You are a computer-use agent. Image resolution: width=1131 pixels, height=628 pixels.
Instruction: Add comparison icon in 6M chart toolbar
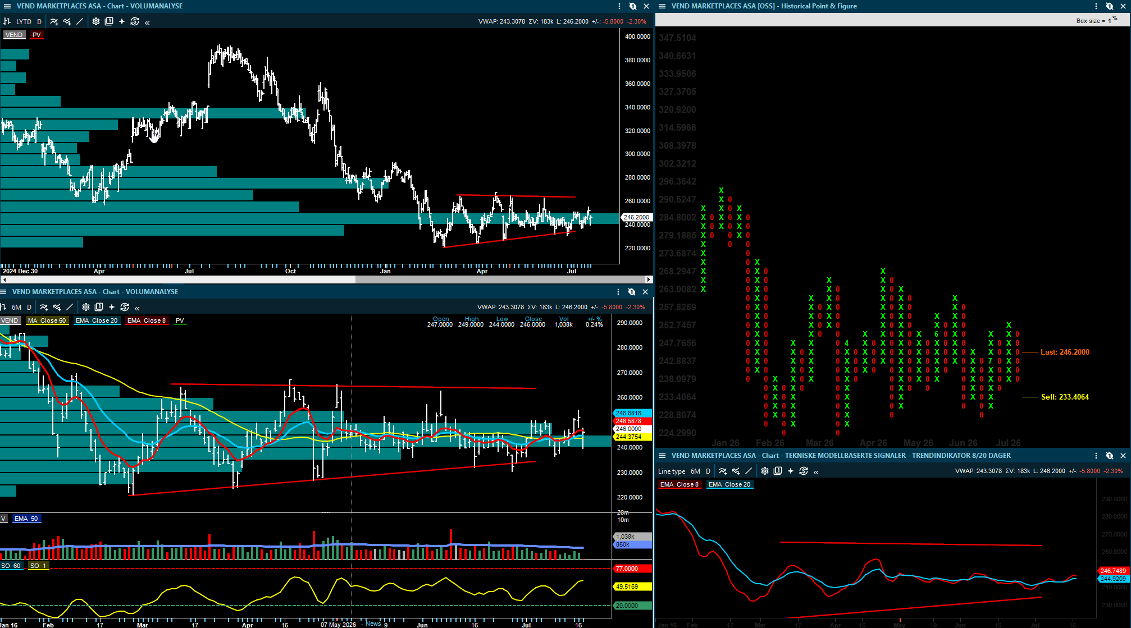(x=57, y=307)
